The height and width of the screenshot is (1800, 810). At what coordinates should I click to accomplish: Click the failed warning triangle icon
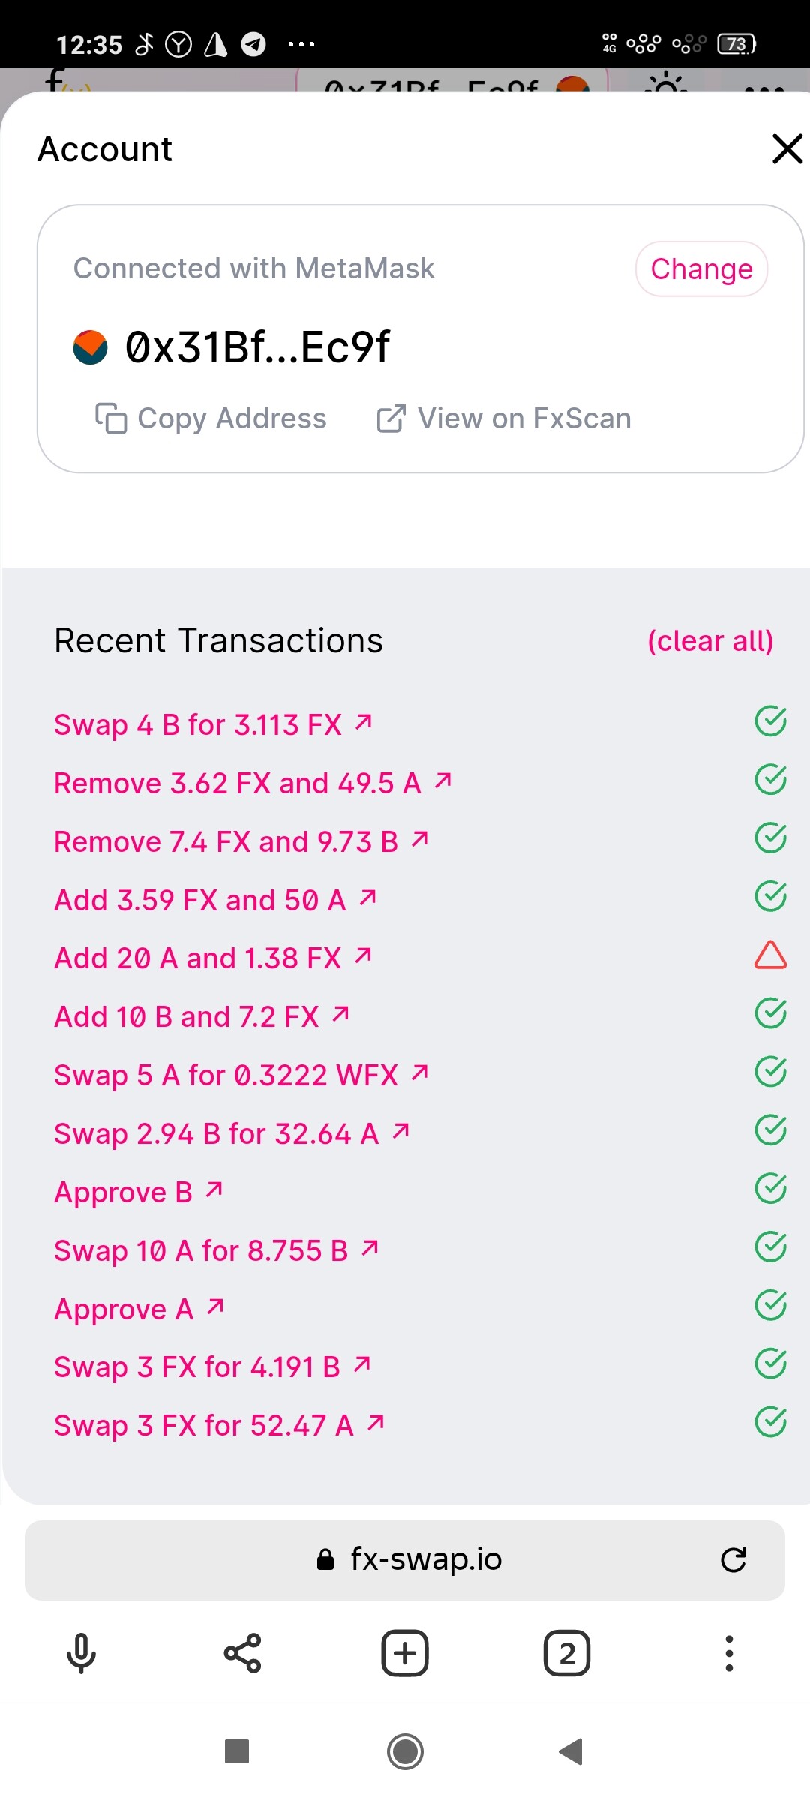point(770,955)
